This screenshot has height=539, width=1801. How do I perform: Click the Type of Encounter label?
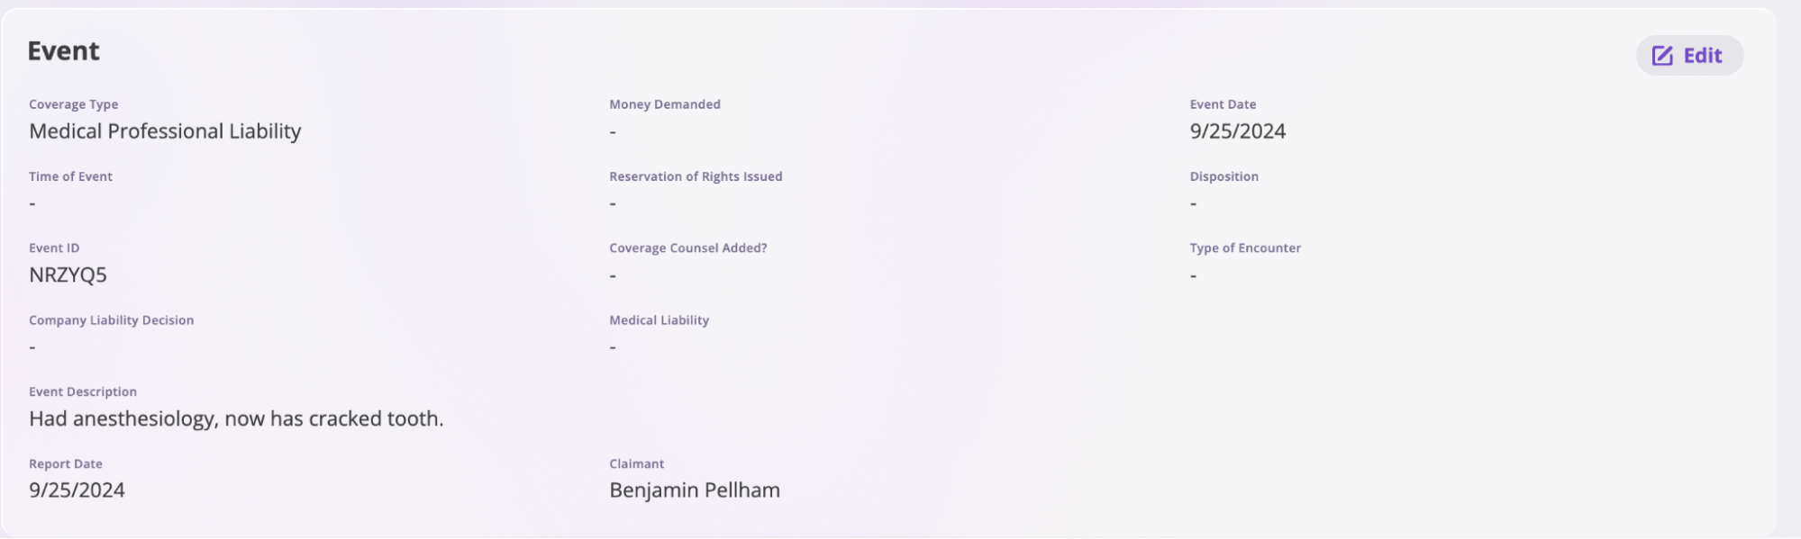tap(1245, 248)
